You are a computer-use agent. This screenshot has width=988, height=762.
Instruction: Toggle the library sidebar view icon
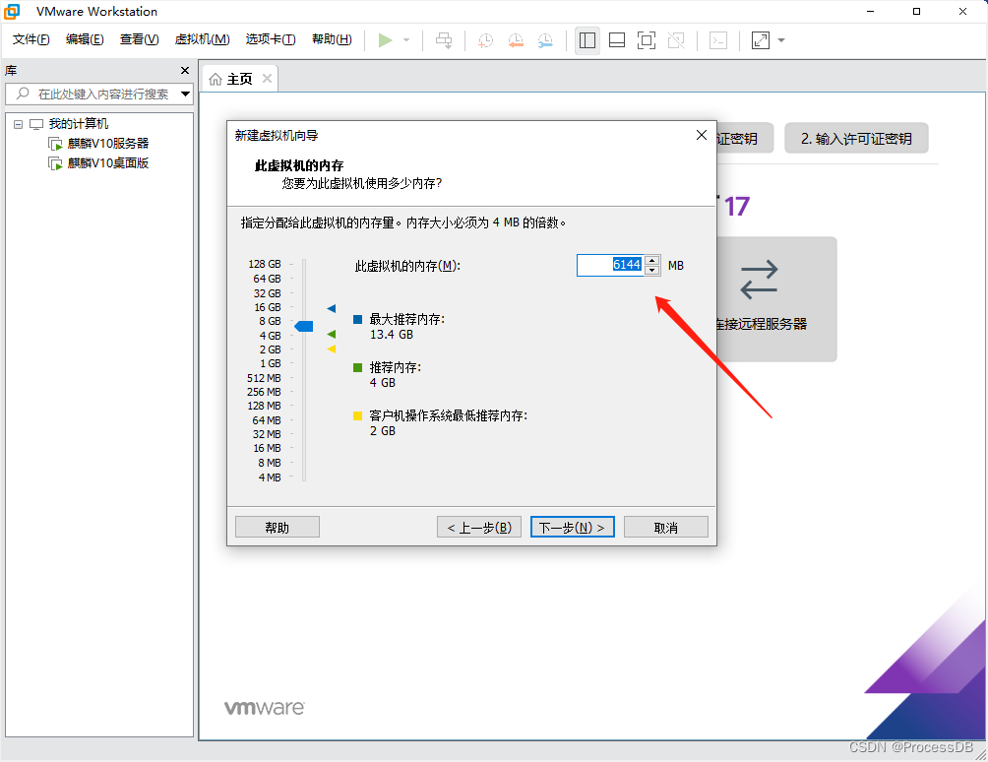pyautogui.click(x=587, y=40)
